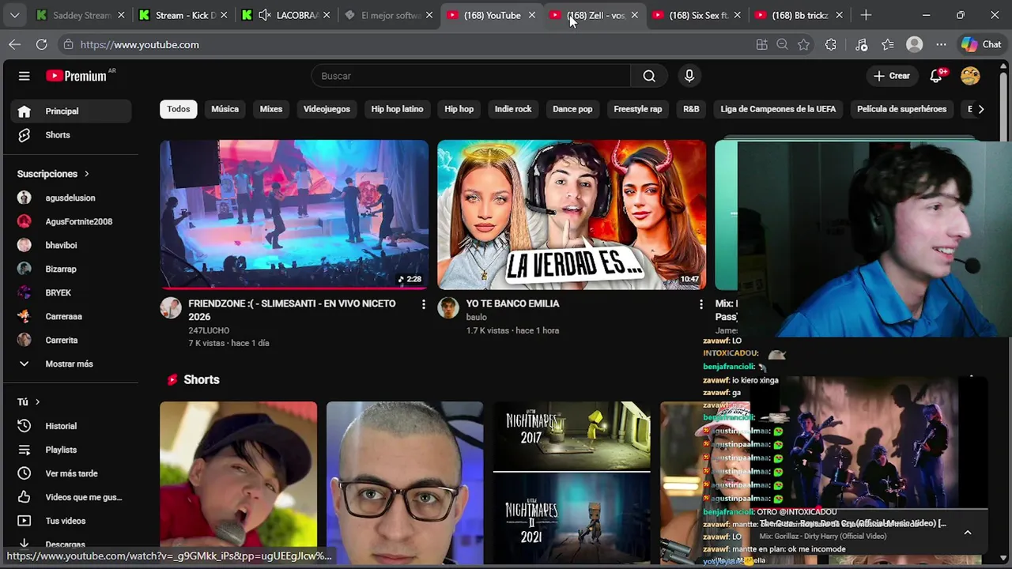Select the Música filter chip
Image resolution: width=1012 pixels, height=569 pixels.
(225, 109)
